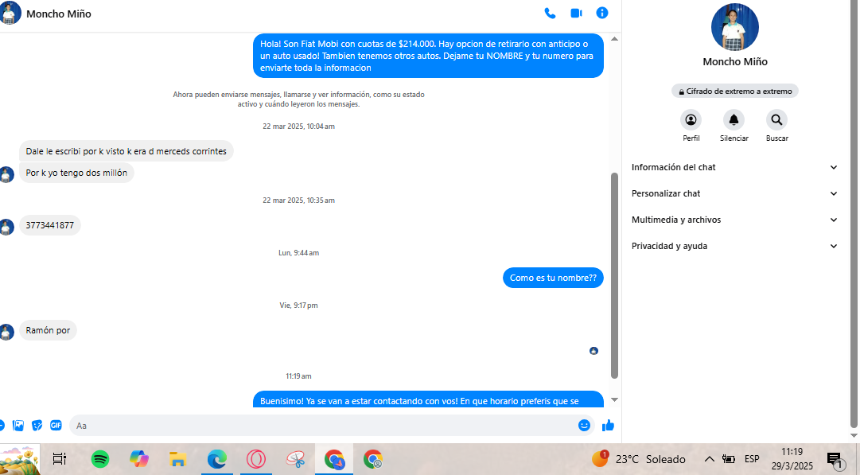Open the sticker picker icon
The height and width of the screenshot is (475, 860).
[37, 426]
